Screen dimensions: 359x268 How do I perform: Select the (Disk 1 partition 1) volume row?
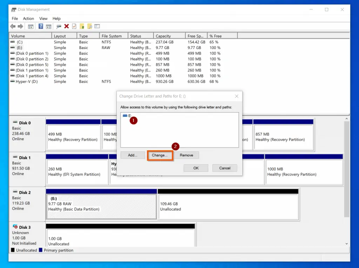click(x=116, y=70)
